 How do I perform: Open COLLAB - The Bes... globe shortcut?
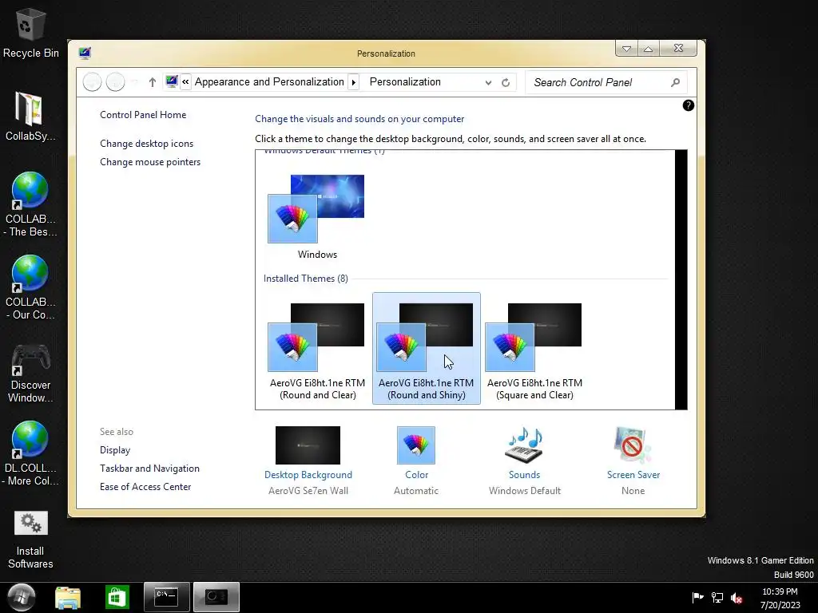[x=30, y=204]
